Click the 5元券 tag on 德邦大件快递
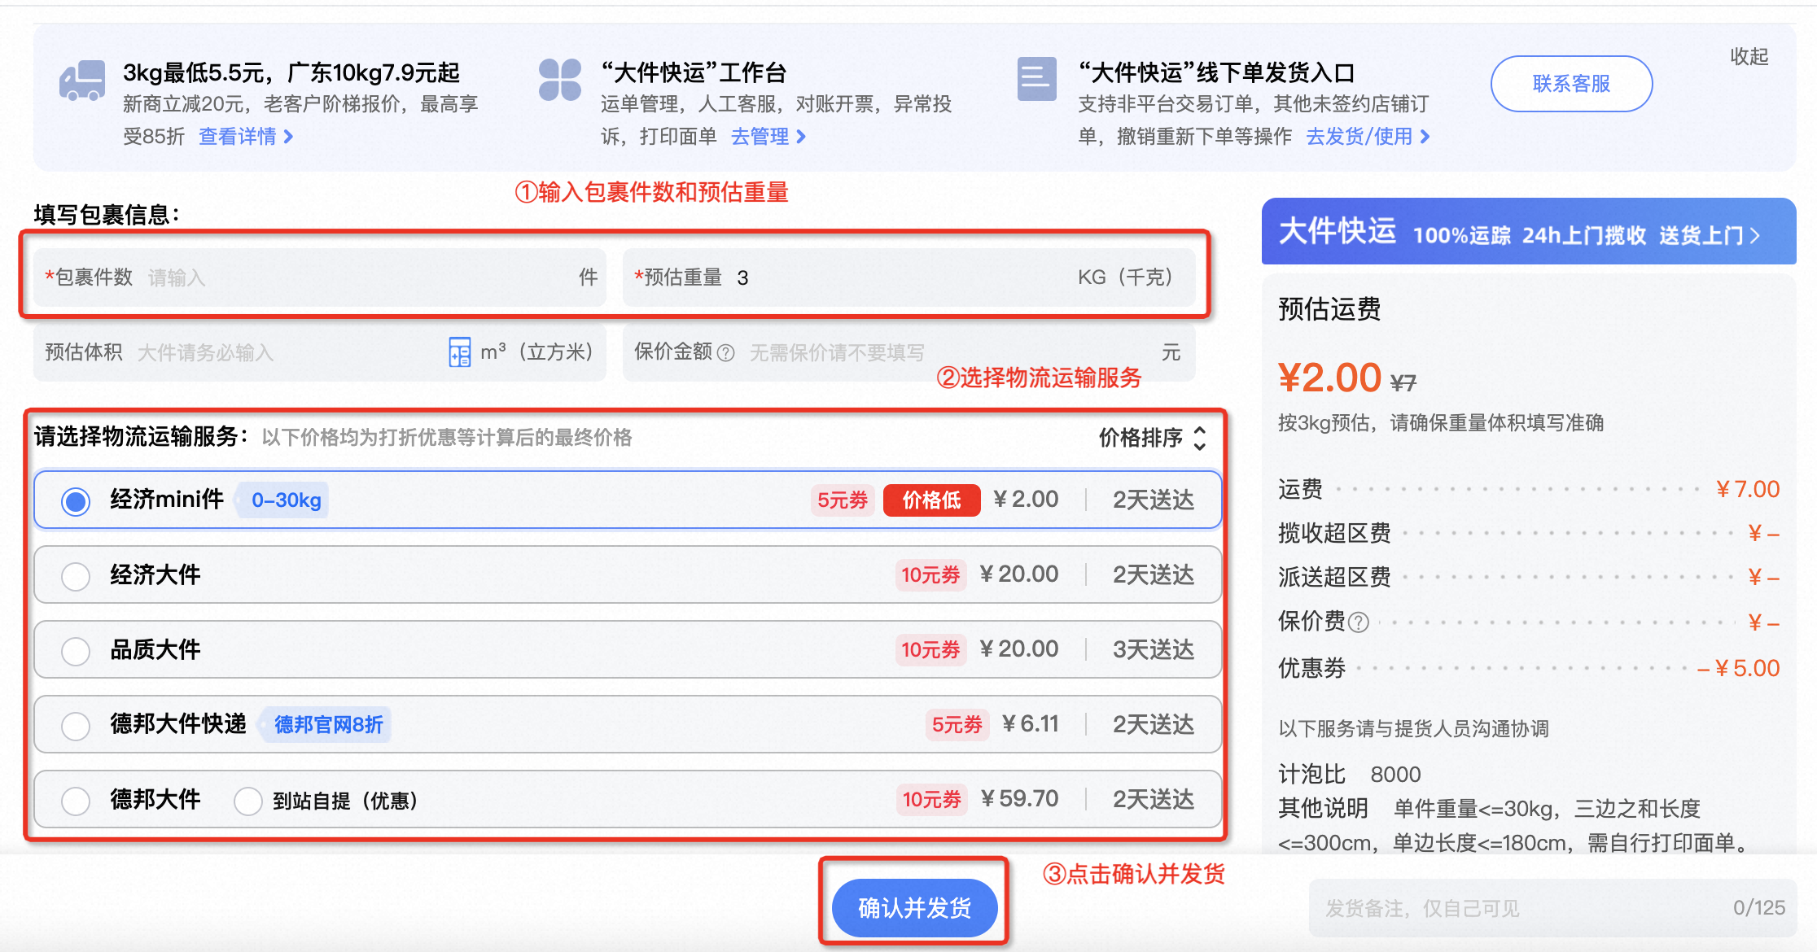The image size is (1817, 952). pos(957,724)
